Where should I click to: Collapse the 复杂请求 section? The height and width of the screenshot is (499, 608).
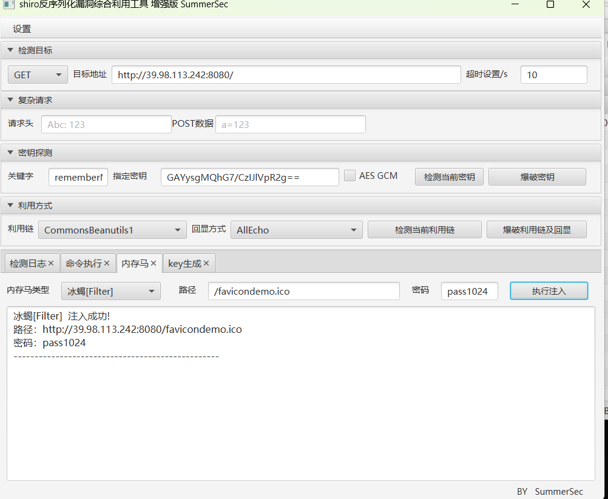point(10,99)
